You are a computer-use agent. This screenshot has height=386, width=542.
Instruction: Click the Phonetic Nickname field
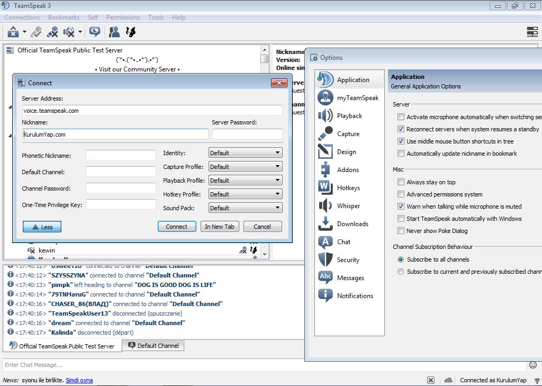[x=121, y=155]
